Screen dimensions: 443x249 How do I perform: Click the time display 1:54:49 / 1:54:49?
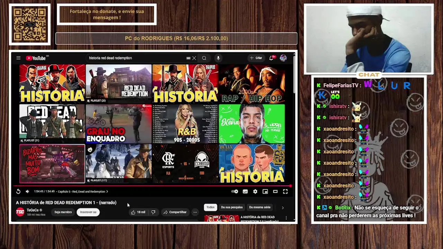44,191
